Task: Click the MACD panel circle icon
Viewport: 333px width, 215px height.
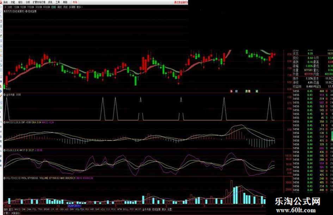Action: pos(5,123)
